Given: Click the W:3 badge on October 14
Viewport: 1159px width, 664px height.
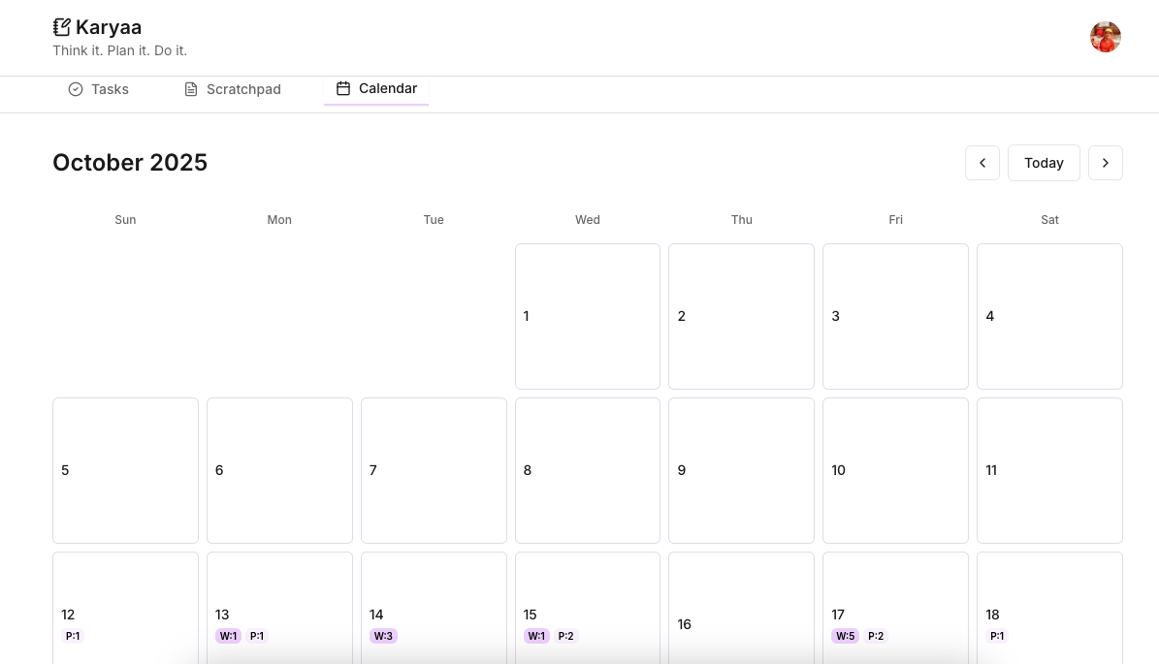Looking at the screenshot, I should 384,636.
